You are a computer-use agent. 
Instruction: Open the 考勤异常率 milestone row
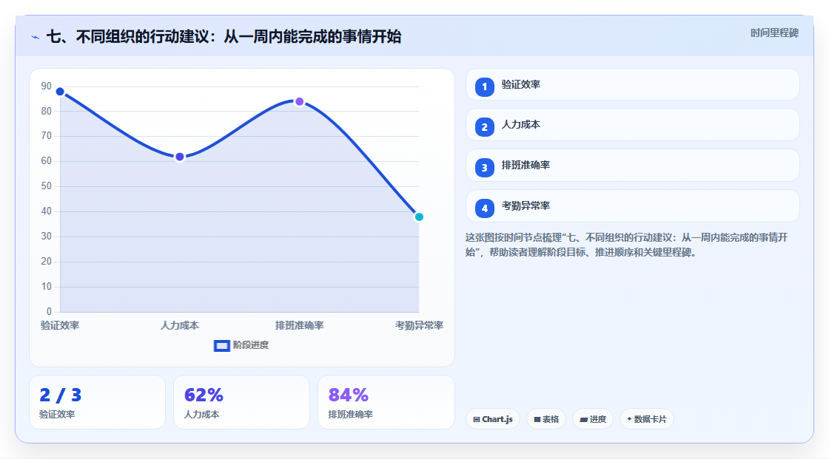(632, 206)
